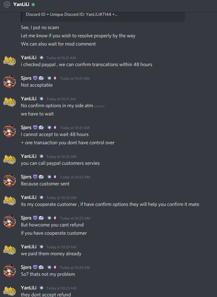Open the Sjors username above 'But howcome you cant refund'
217x297 pixels.
[26, 218]
